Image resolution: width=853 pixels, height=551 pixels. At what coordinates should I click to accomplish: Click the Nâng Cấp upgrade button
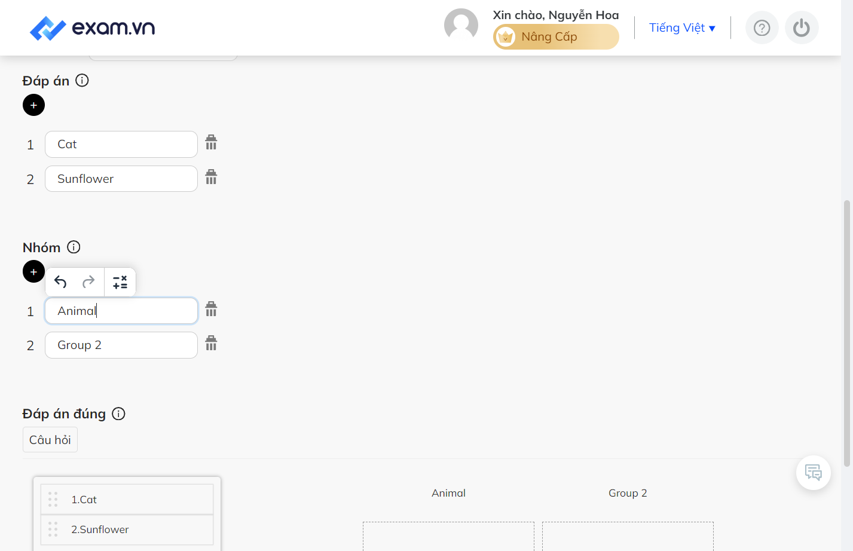tap(556, 37)
